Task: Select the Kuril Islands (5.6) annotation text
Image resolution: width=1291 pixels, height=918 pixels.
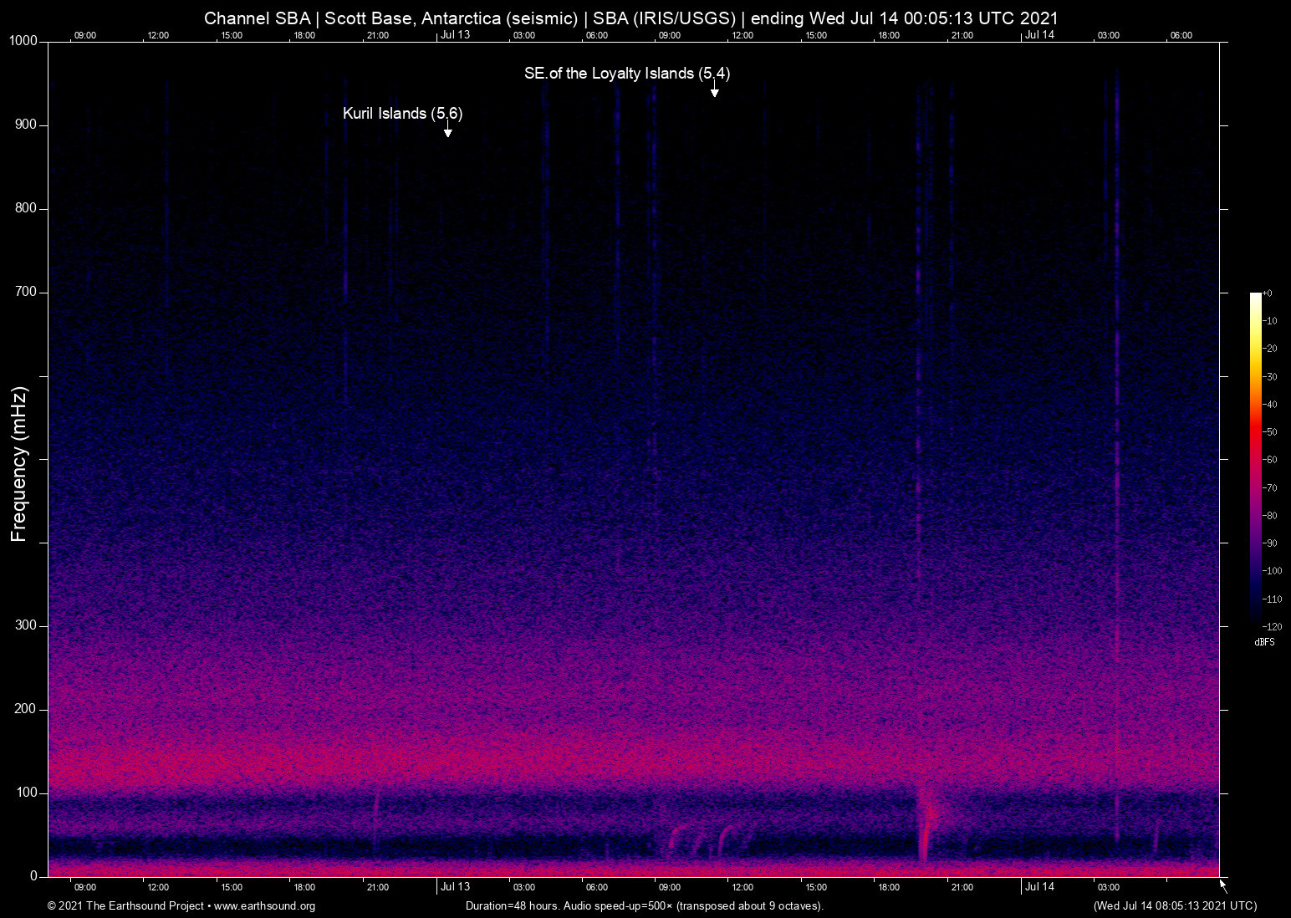Action: click(x=402, y=114)
